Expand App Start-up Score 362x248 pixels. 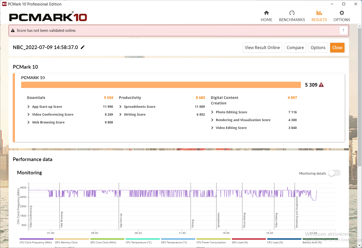28,107
